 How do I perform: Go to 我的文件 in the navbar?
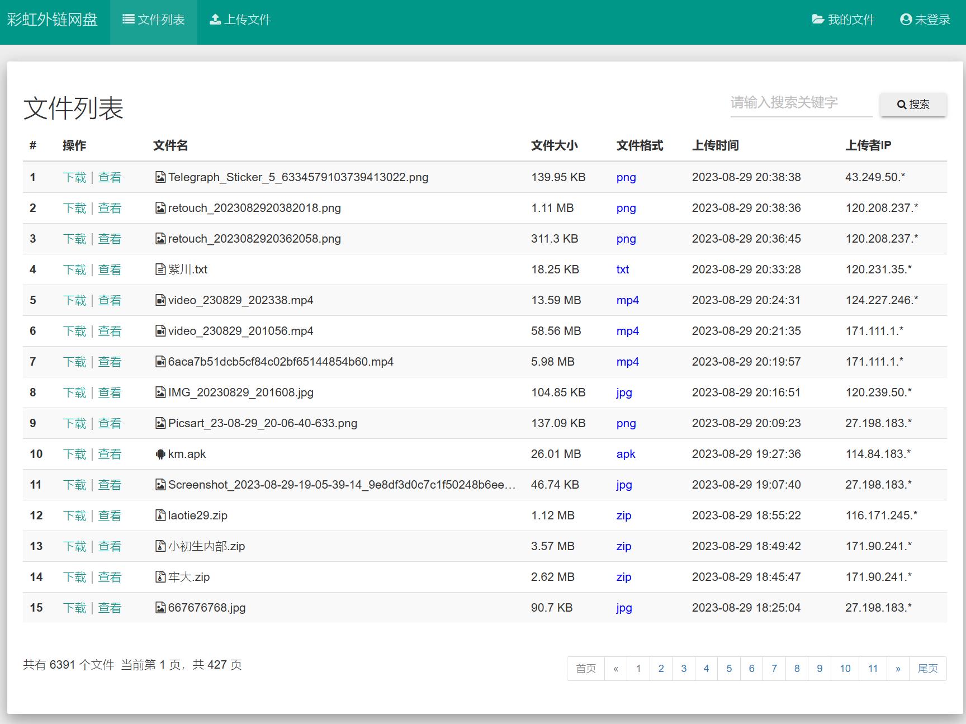[x=843, y=20]
